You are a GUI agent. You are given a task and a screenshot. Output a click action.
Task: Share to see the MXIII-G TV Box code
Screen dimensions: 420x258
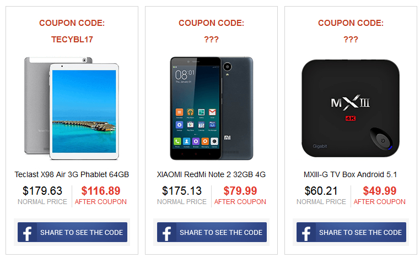pos(360,233)
